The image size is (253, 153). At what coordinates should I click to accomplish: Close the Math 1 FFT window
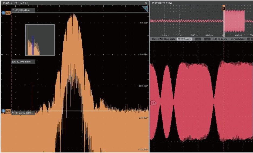click(146, 3)
